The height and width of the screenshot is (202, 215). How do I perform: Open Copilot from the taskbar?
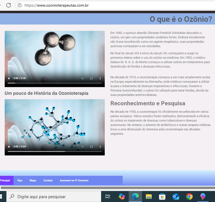[x=122, y=196]
